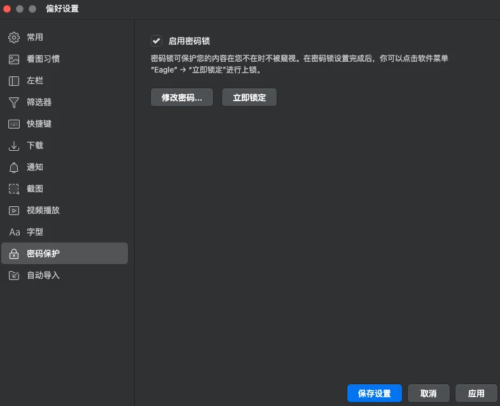500x406 pixels.
Task: Click the grey minimize button in title bar
Action: point(20,9)
